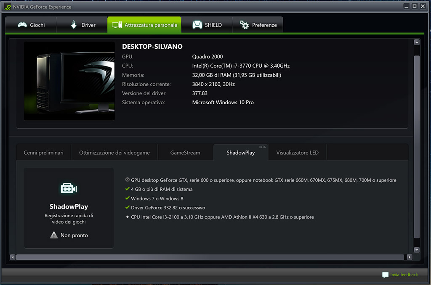Open Ottimizzazione dei videogame sub-tab

pyautogui.click(x=114, y=153)
